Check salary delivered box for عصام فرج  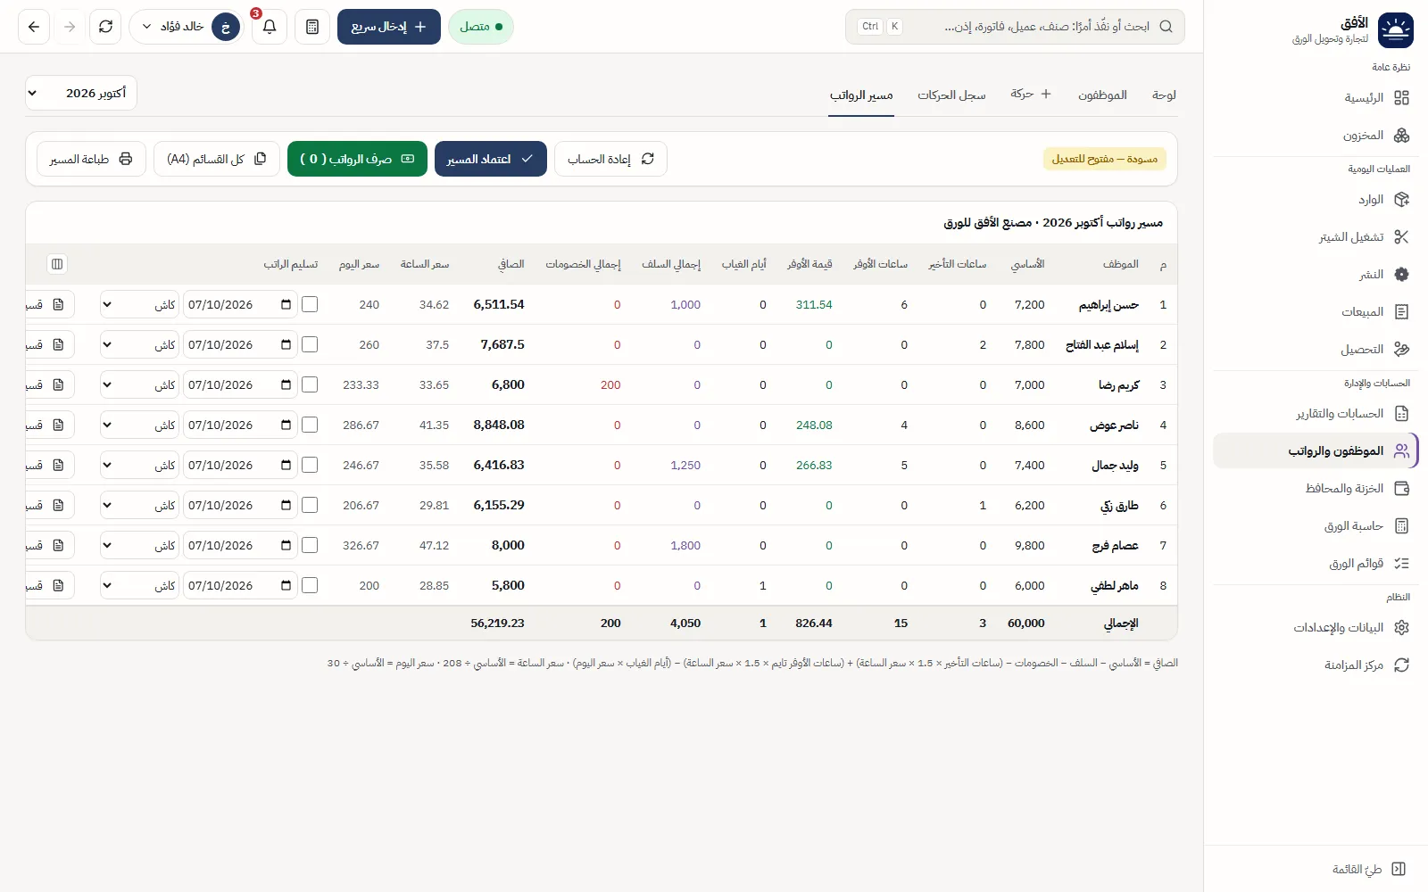pyautogui.click(x=310, y=545)
